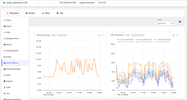Expand CPU Utilization chart to fullscreen
The image size is (187, 100).
pyautogui.click(x=173, y=35)
